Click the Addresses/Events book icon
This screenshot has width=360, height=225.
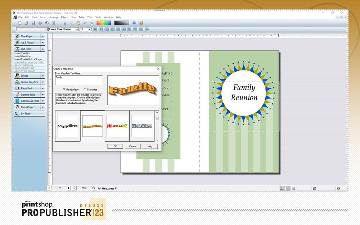click(x=17, y=101)
